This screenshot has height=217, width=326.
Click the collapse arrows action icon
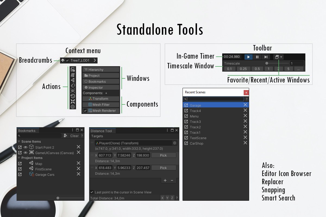click(73, 101)
